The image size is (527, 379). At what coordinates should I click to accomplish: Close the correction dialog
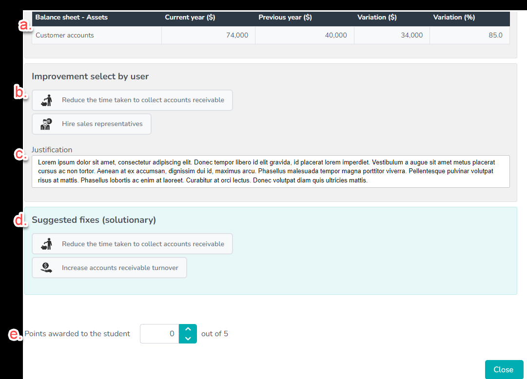tap(504, 370)
